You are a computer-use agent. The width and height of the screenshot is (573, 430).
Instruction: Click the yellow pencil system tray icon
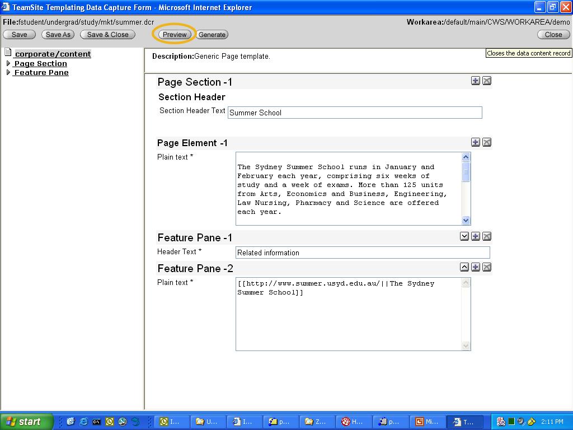(x=532, y=422)
